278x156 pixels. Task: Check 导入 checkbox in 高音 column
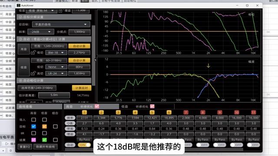(33, 120)
